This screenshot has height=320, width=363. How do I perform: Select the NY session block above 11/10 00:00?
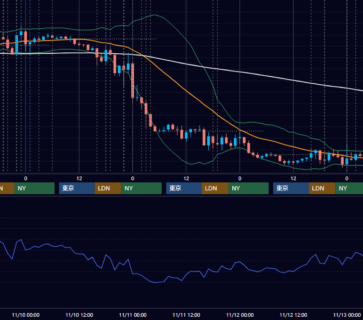click(x=34, y=188)
